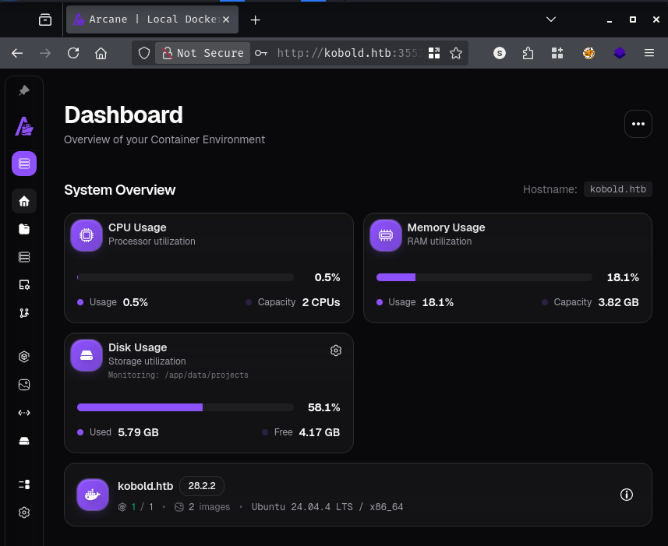Open Networks icon in sidebar
668x546 pixels.
(x=24, y=413)
